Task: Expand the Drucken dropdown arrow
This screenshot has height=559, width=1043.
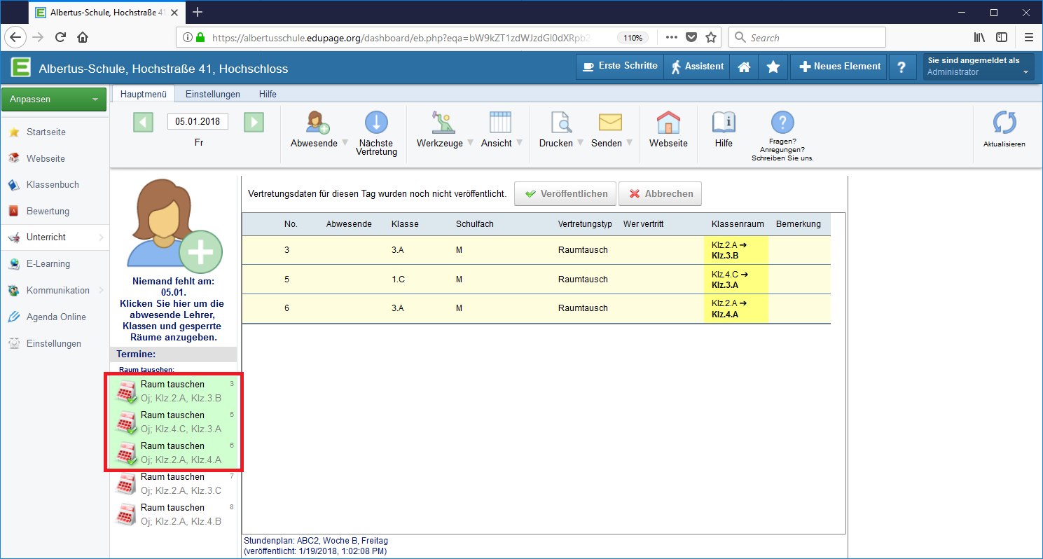Action: [x=580, y=143]
